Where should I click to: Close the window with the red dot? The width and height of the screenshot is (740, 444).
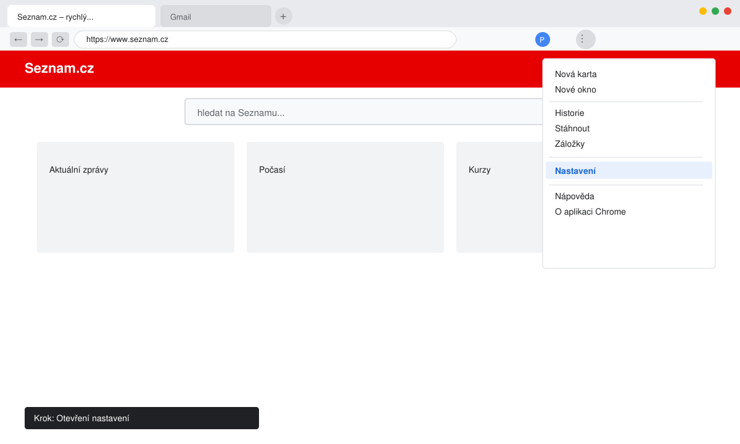point(728,11)
